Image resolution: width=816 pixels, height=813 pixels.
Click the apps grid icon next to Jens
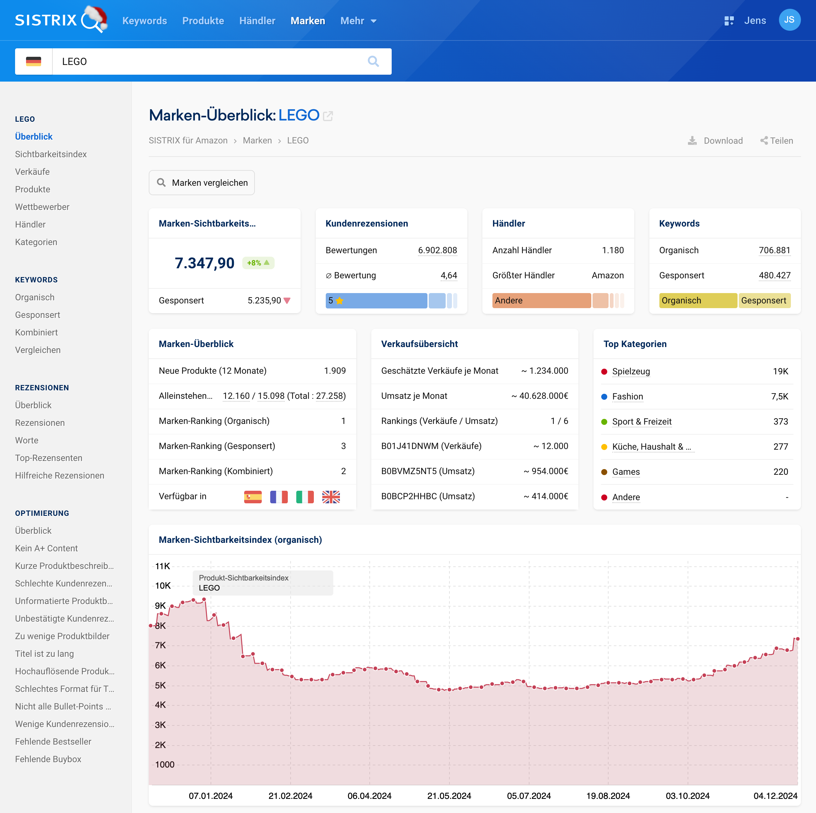(x=728, y=21)
